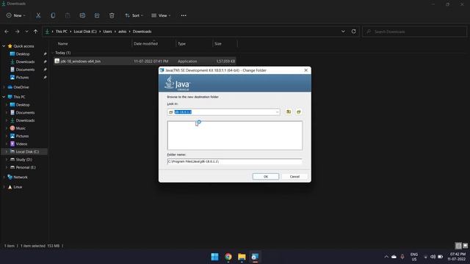Click the Forward navigation arrow
Viewport: 470px width, 264px height.
[17, 32]
